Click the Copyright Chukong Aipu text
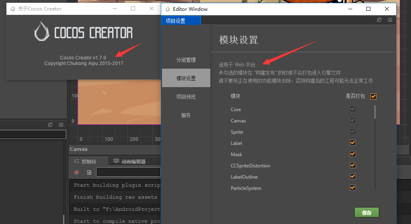The width and height of the screenshot is (411, 224). [84, 63]
